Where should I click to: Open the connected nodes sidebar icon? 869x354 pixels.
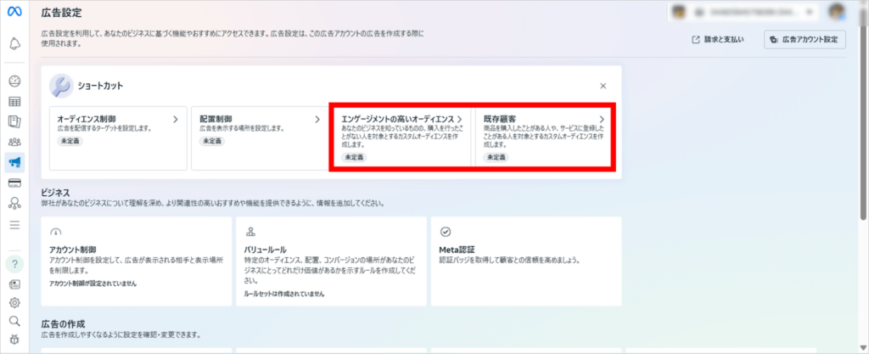tap(15, 203)
